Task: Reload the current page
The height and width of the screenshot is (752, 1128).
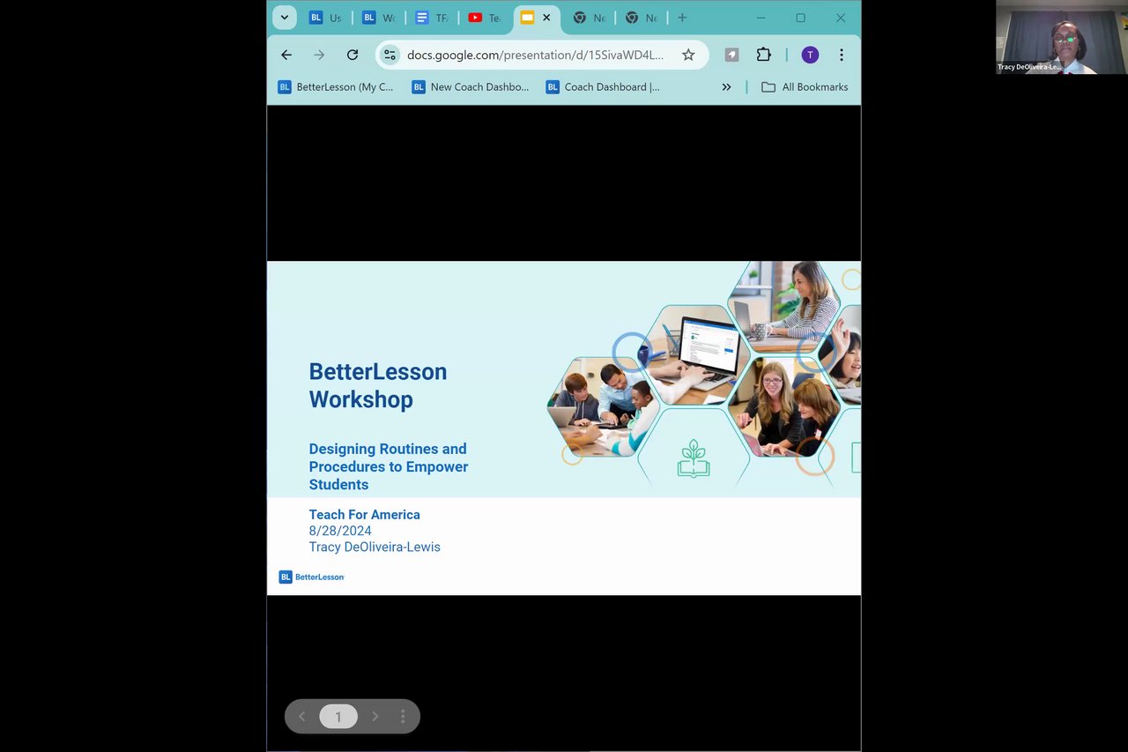Action: pos(352,55)
